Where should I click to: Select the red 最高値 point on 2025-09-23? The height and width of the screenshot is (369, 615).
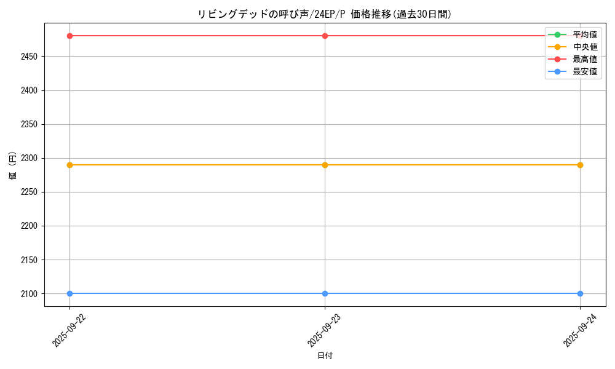coord(325,36)
